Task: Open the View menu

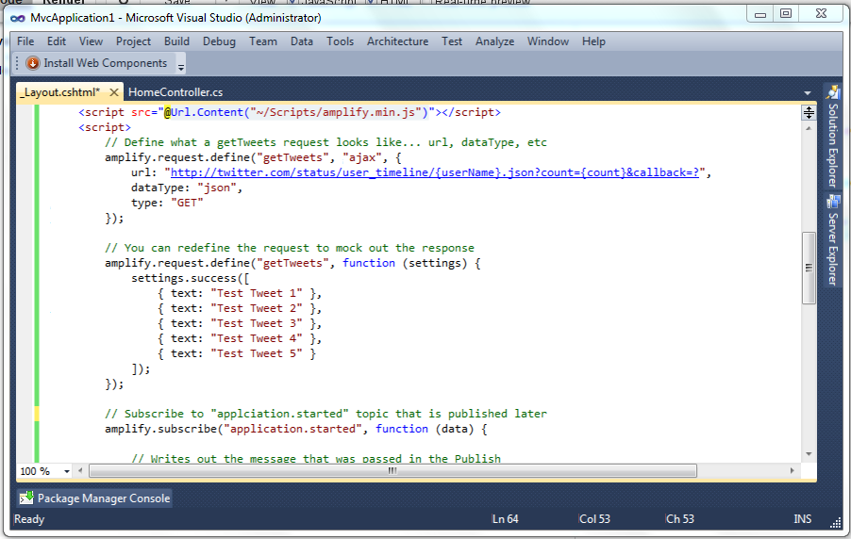Action: tap(91, 41)
